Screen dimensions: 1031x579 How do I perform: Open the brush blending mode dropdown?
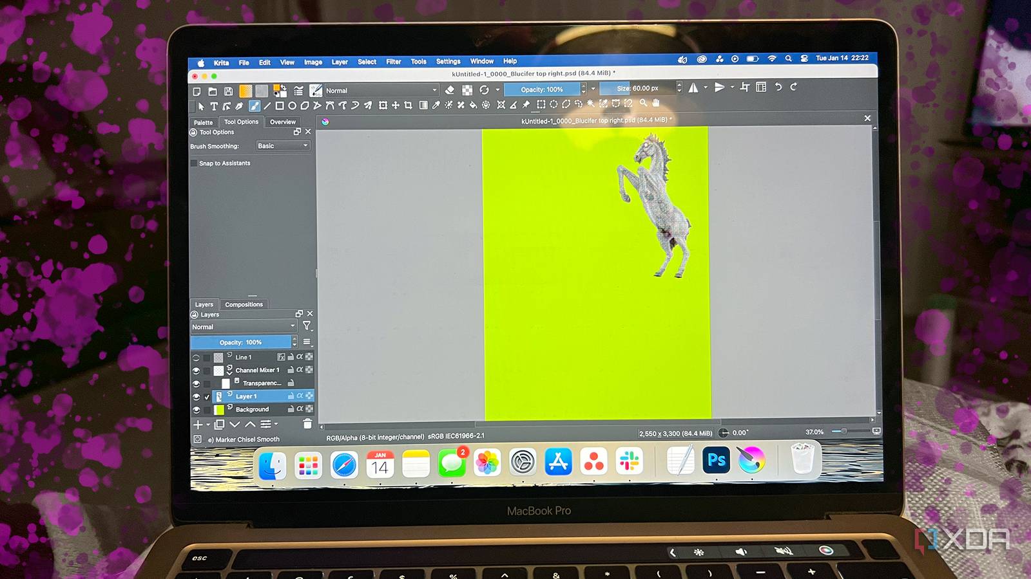coord(381,91)
